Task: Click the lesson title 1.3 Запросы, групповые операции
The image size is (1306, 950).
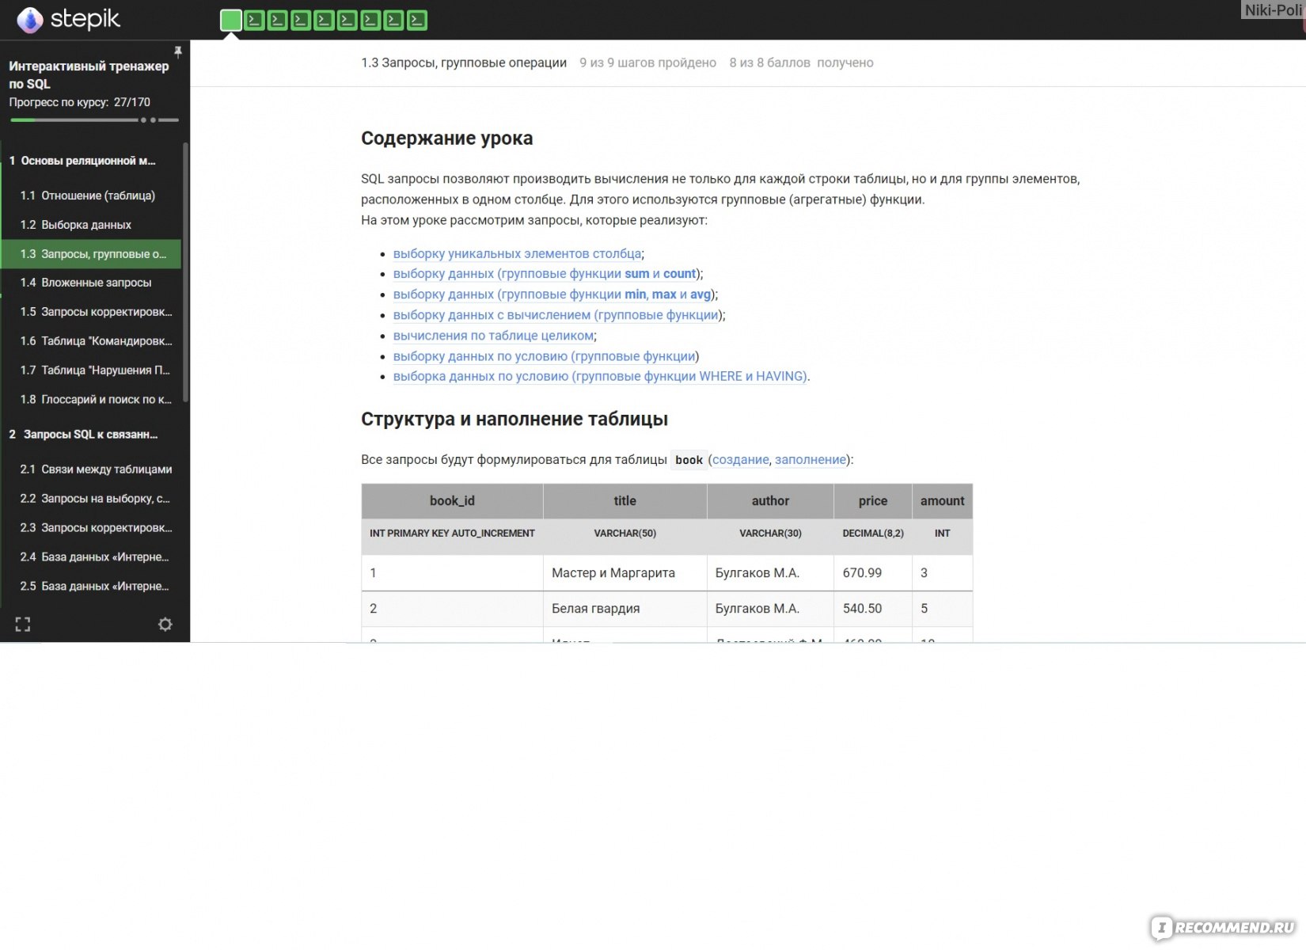Action: click(464, 63)
